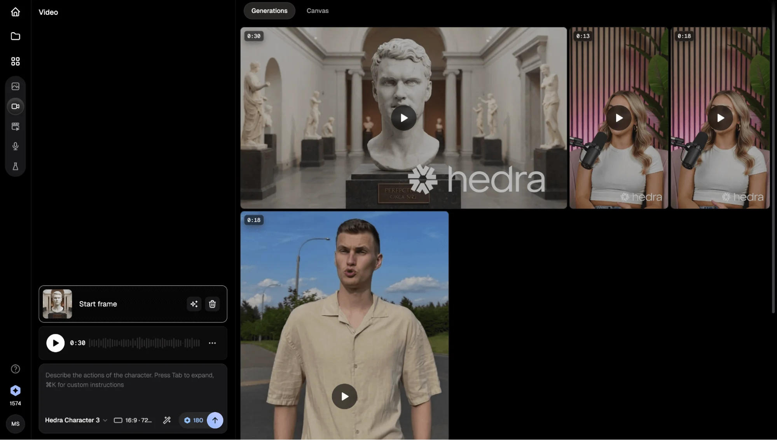
Task: Go to the Home icon in sidebar
Action: (x=15, y=12)
